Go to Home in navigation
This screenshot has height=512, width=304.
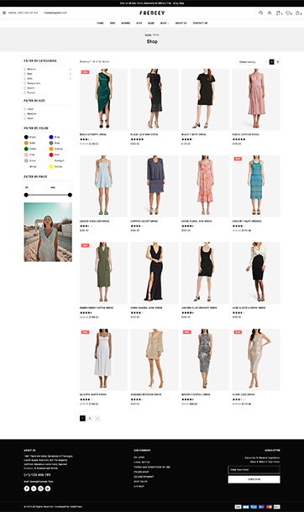100,24
